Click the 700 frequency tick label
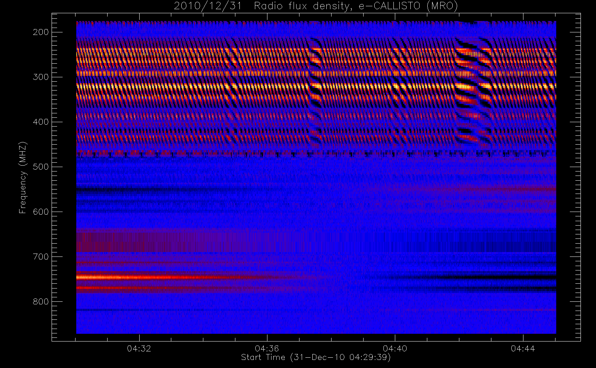This screenshot has height=368, width=596. click(41, 256)
